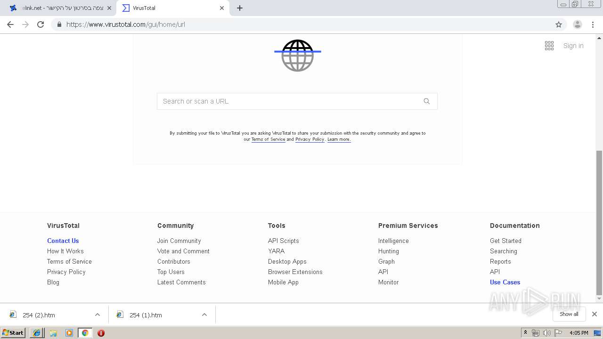Switch to the VirusTotal tab

[172, 8]
